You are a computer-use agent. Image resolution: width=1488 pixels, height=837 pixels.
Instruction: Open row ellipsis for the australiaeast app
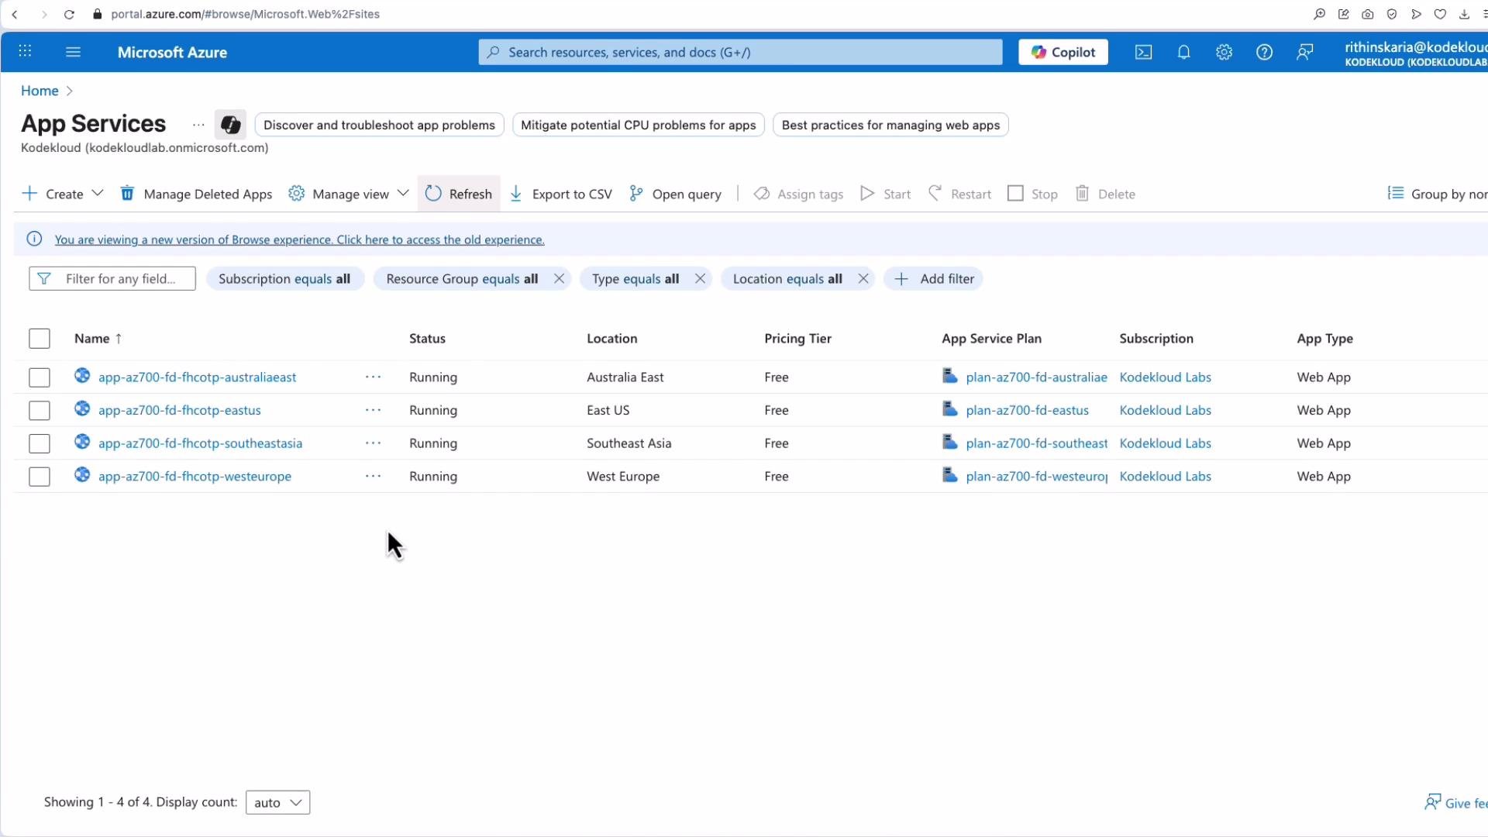373,377
